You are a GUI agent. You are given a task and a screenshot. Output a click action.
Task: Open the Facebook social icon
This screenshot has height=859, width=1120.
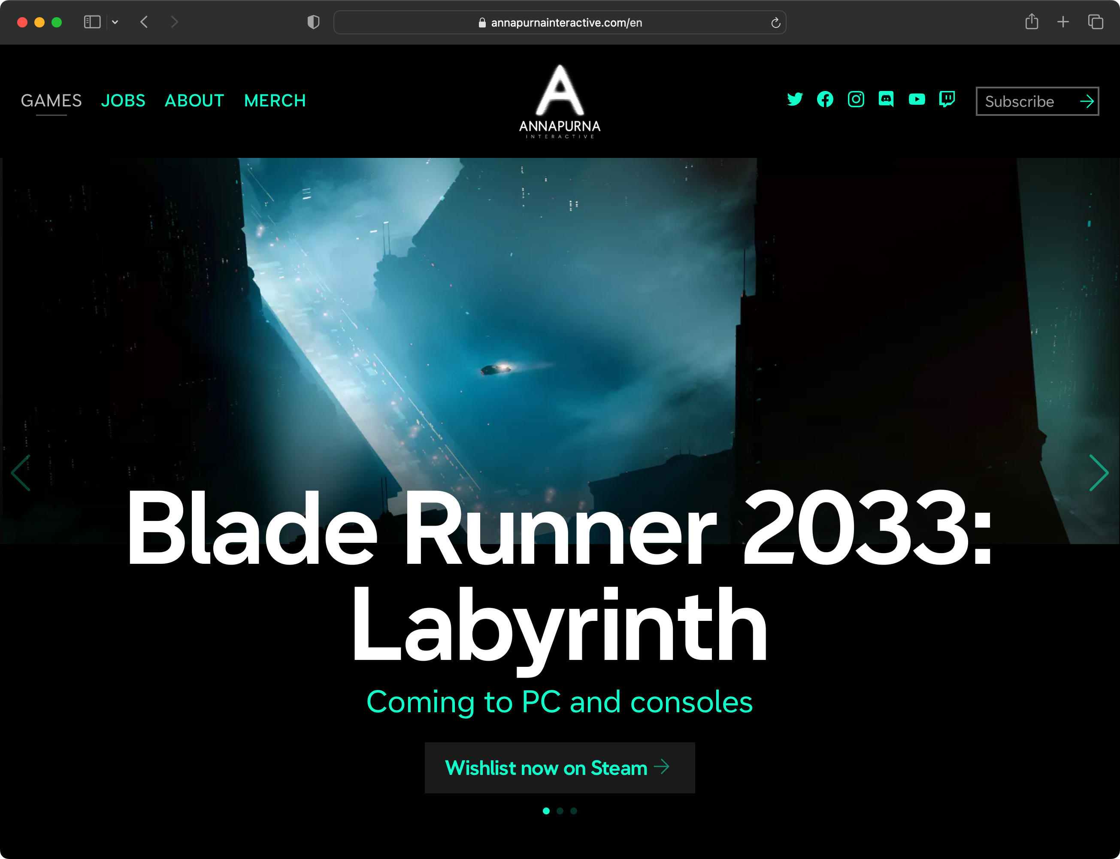click(825, 99)
